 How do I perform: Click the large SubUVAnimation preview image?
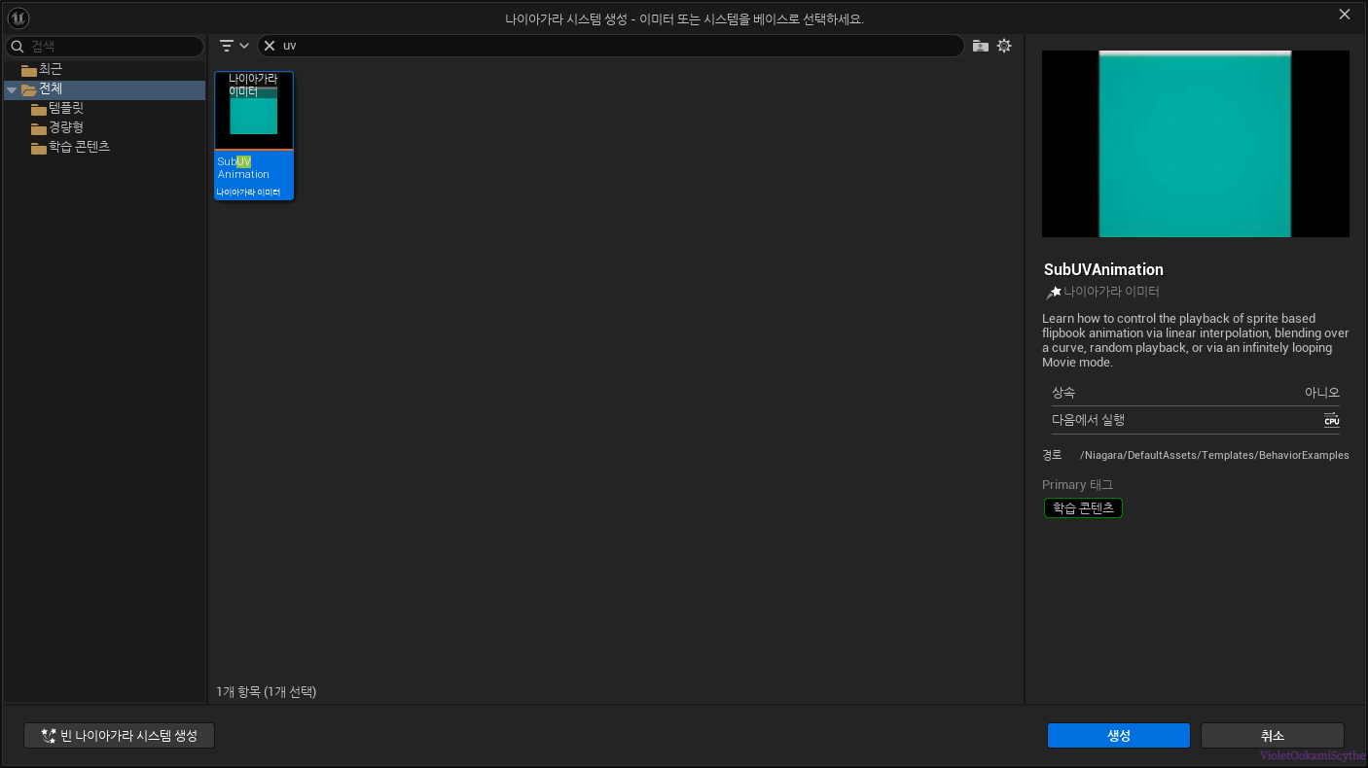coord(1195,144)
